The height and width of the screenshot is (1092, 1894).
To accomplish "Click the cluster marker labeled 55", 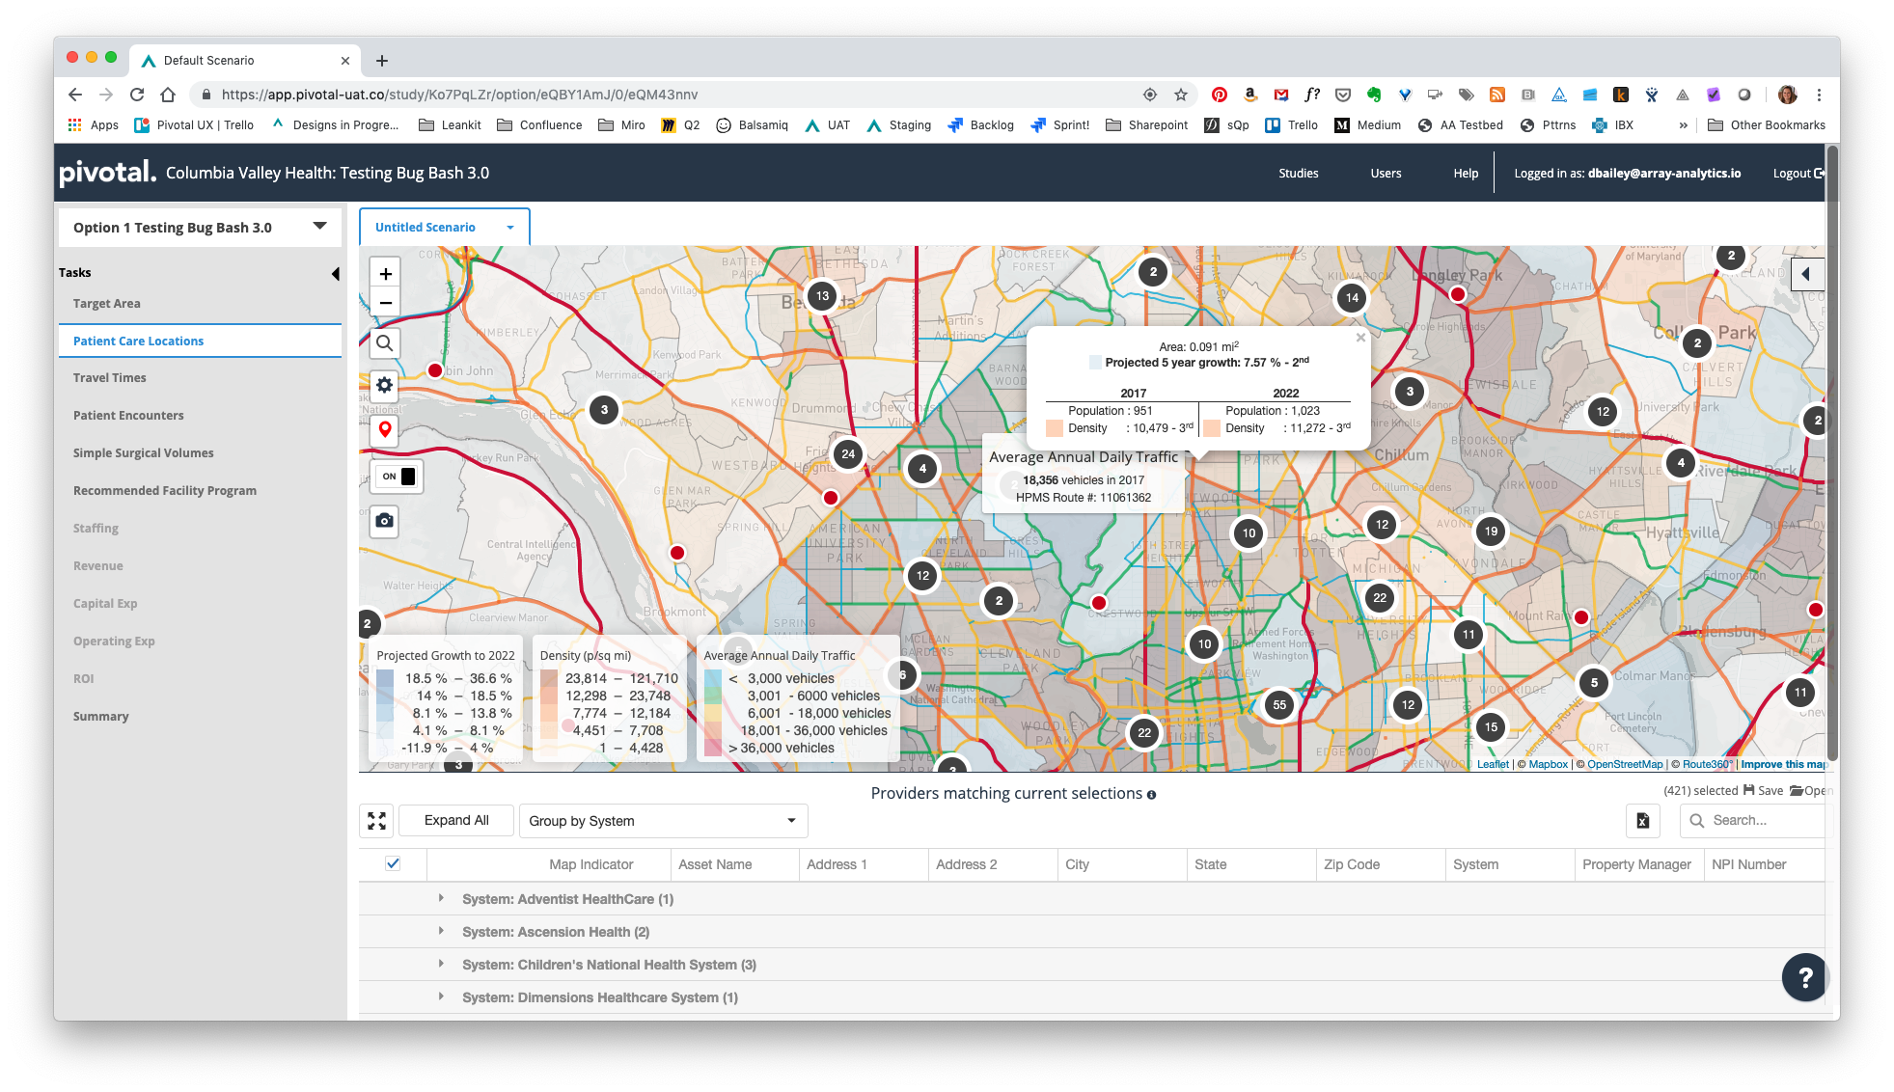I will [1279, 705].
